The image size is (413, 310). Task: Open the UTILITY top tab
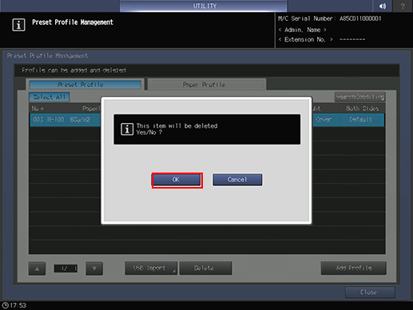click(204, 6)
